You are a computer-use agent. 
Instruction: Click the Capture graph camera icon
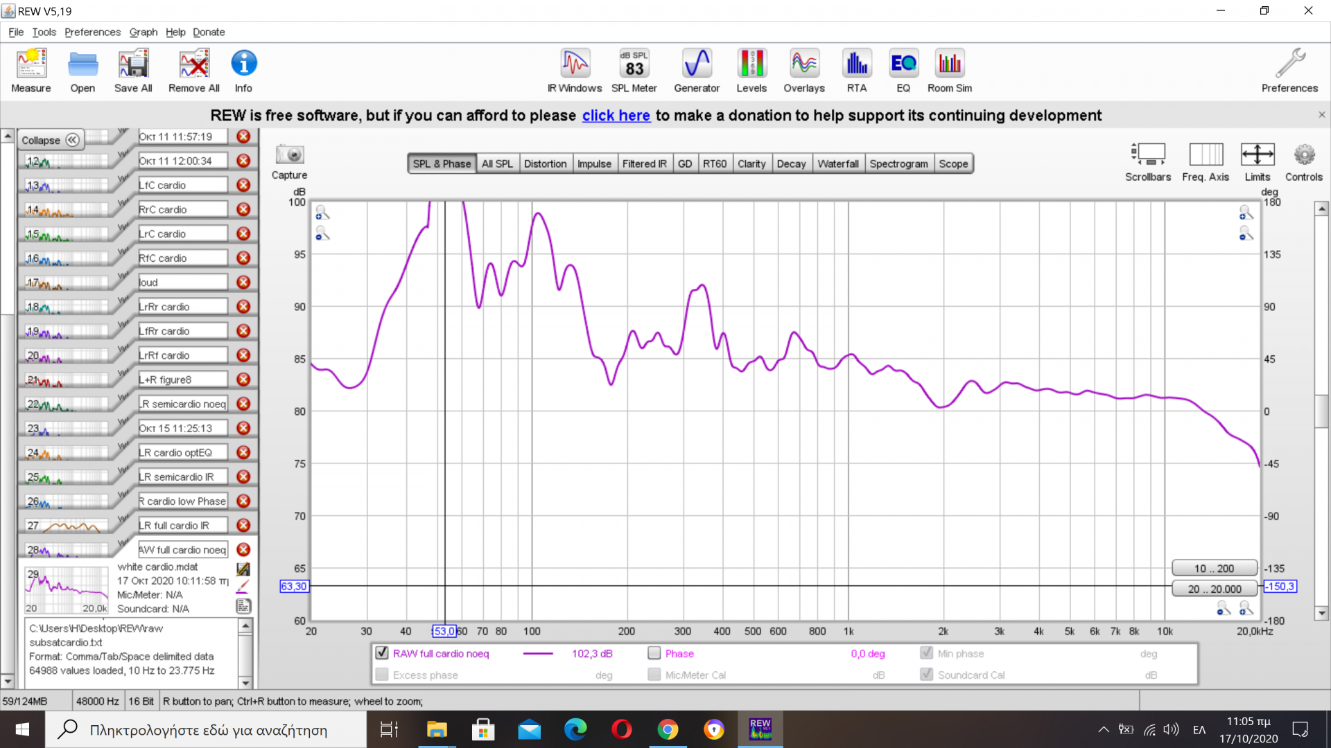[x=289, y=155]
